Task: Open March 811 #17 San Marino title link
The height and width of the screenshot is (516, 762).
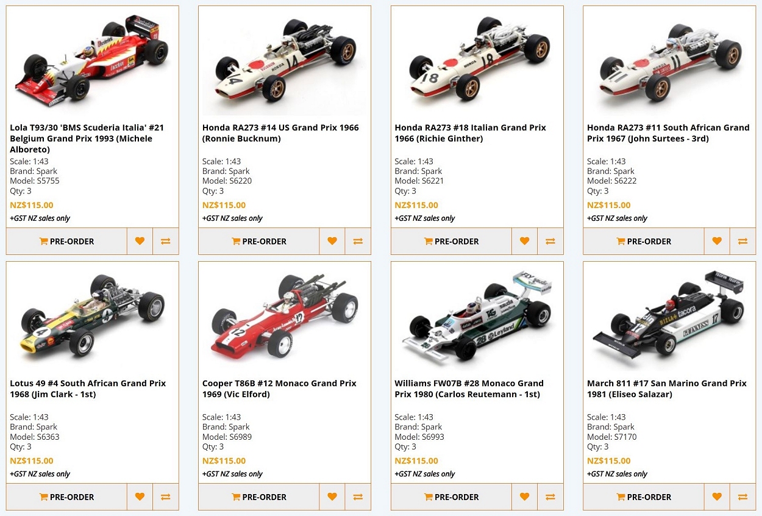Action: (666, 389)
